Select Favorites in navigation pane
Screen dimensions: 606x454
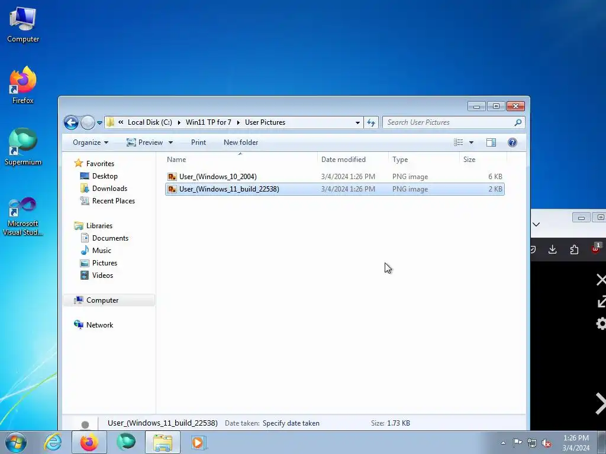(100, 164)
